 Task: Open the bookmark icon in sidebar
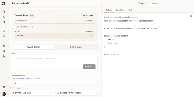(4, 22)
